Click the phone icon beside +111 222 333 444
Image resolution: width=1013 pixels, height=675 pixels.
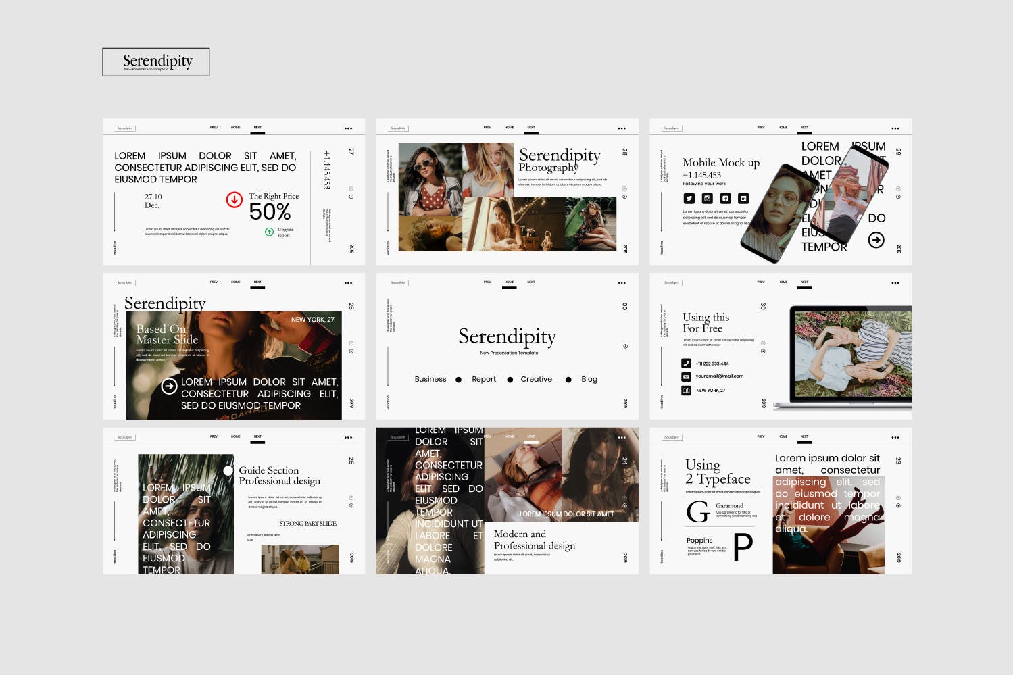click(x=686, y=363)
